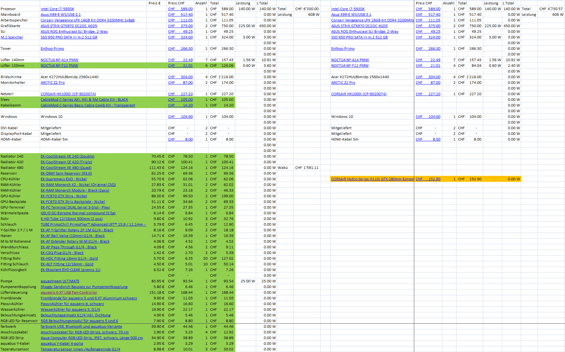Viewport: 565px width, 352px height.
Task: Open the CHF 105.00 price link
Action: point(180,100)
